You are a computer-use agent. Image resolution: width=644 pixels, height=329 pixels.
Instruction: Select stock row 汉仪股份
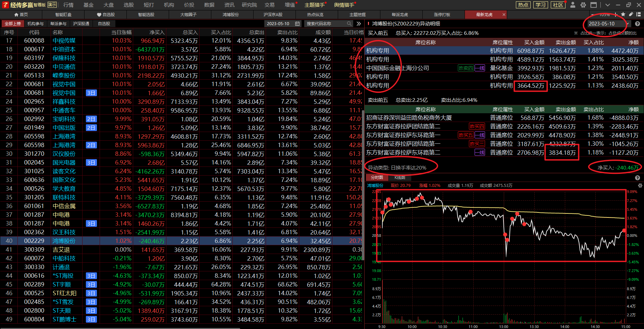coord(182,154)
